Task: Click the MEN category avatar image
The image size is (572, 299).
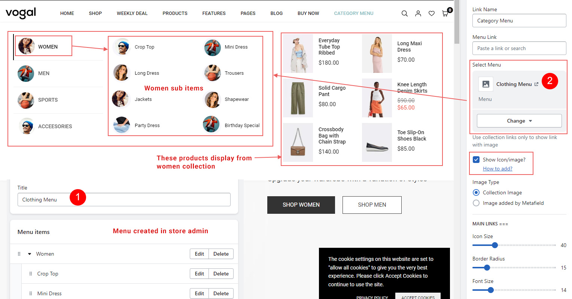Action: pyautogui.click(x=26, y=73)
